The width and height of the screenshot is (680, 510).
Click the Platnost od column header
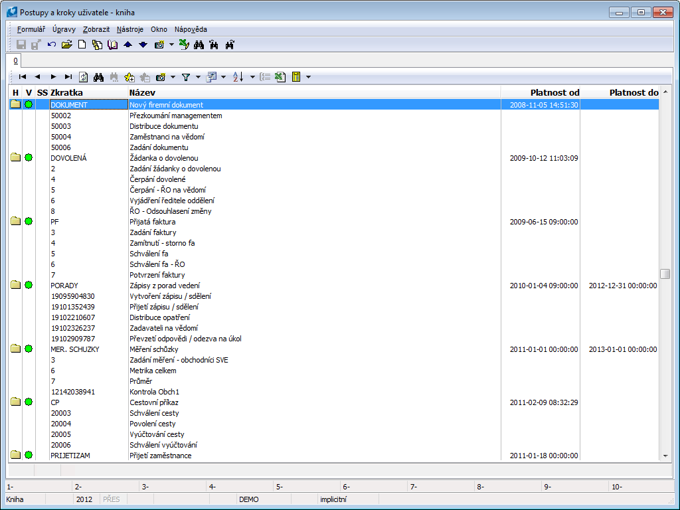point(541,92)
